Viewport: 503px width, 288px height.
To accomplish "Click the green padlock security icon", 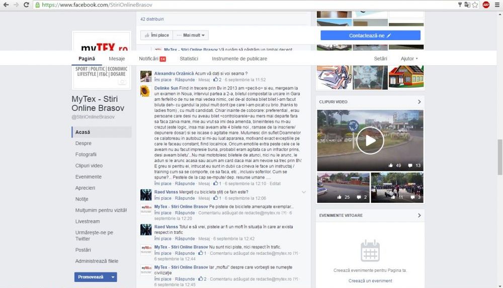I will (38, 5).
